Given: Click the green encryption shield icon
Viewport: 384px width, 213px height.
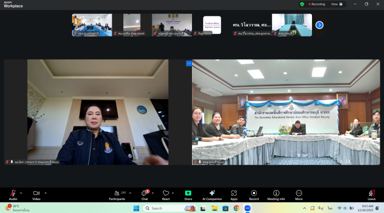Looking at the screenshot, I should point(302,4).
